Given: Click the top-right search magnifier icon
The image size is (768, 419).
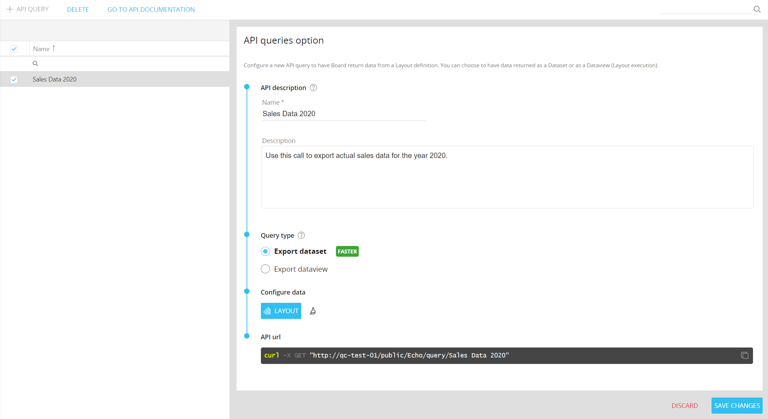Looking at the screenshot, I should pyautogui.click(x=757, y=9).
